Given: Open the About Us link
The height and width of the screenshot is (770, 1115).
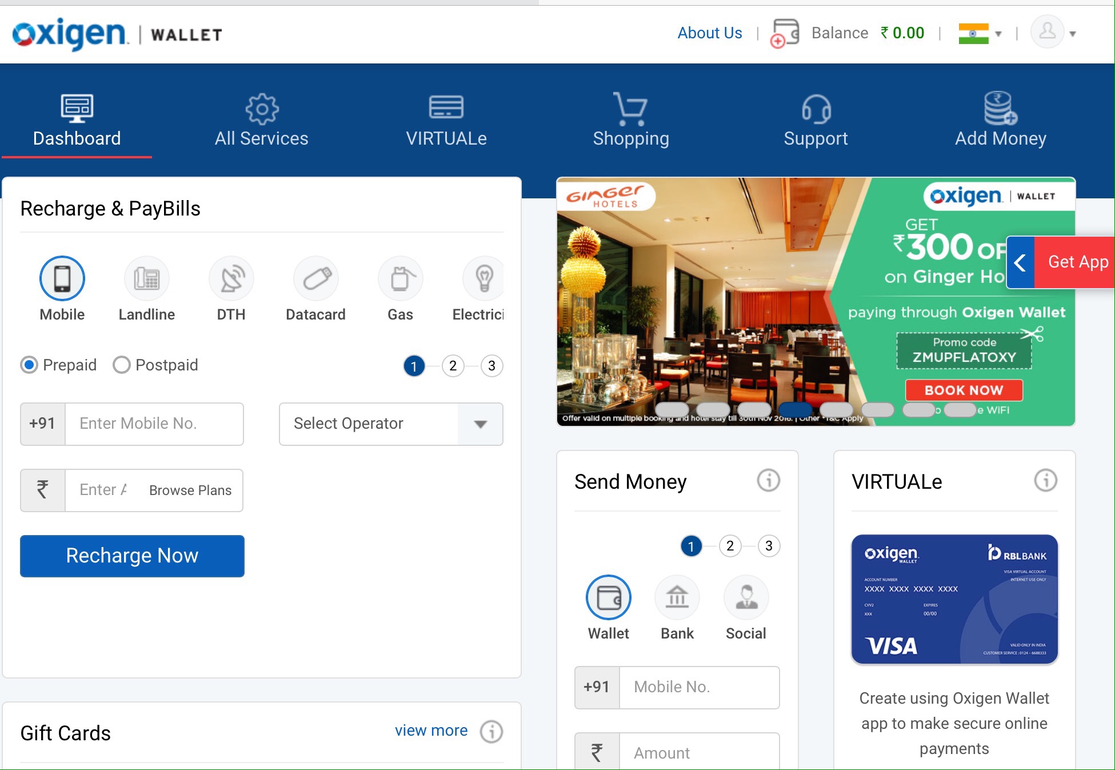Looking at the screenshot, I should pyautogui.click(x=709, y=33).
